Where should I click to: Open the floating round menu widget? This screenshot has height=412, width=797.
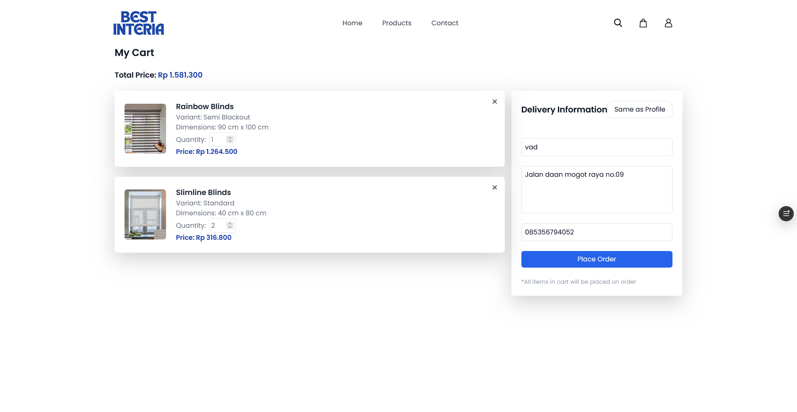[786, 214]
